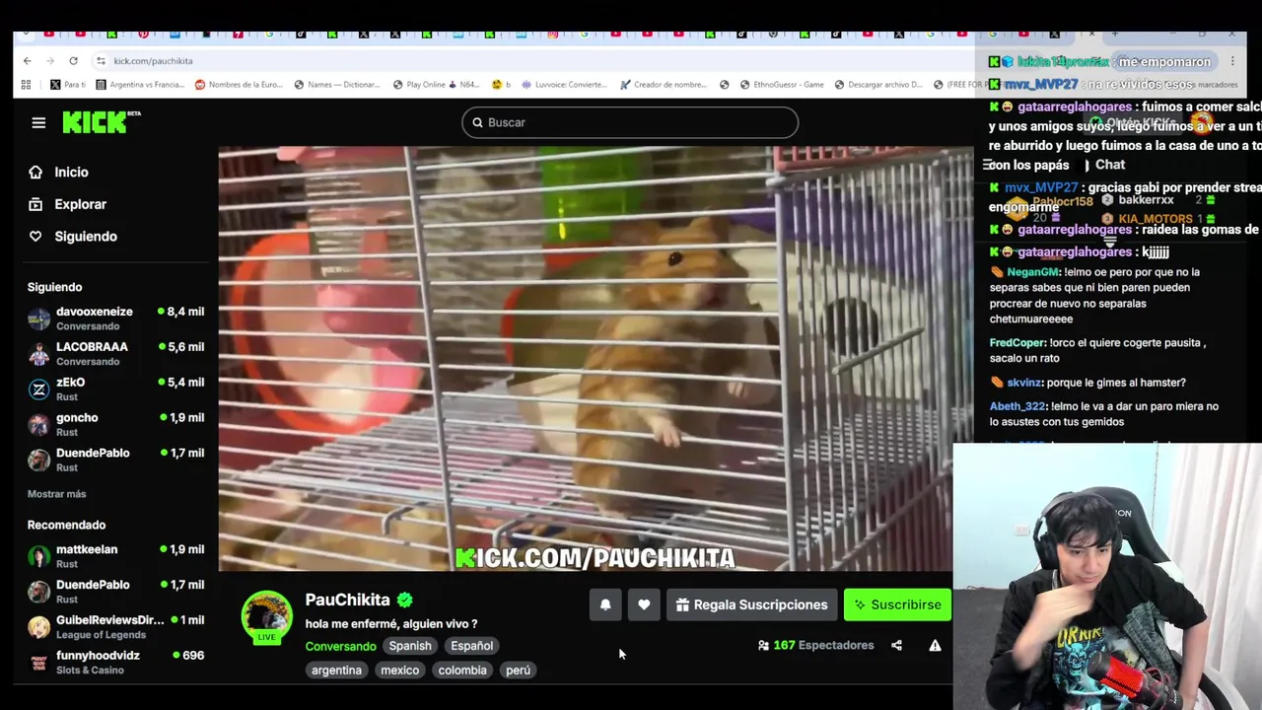
Task: Select the Español tag
Action: [471, 646]
